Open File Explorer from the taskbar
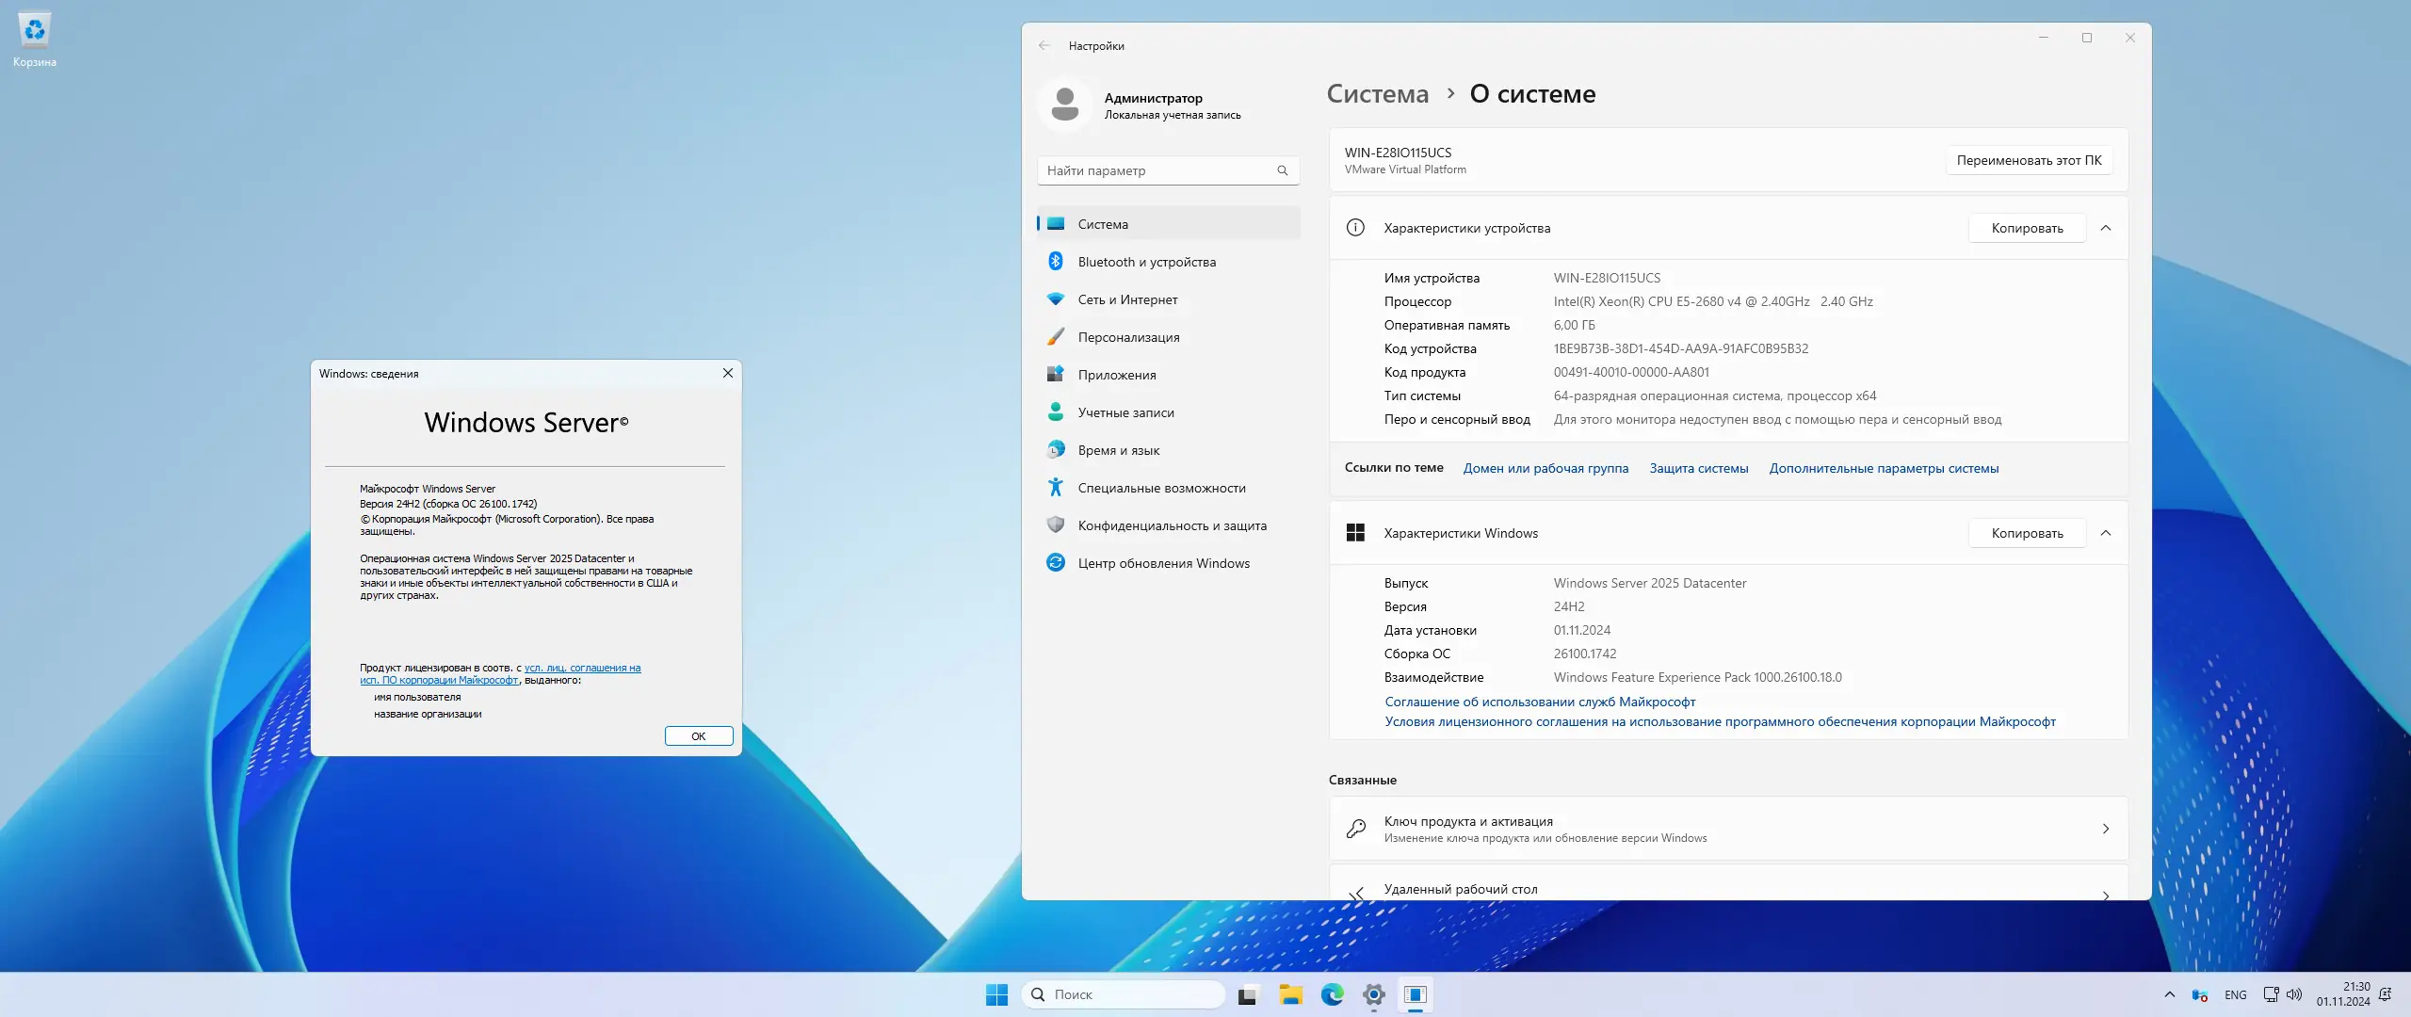The image size is (2411, 1017). [1289, 994]
